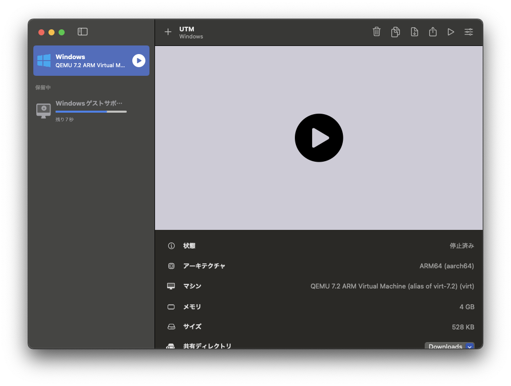Start the VM with toolbar play icon
Viewport: 511px width, 386px height.
tap(451, 32)
